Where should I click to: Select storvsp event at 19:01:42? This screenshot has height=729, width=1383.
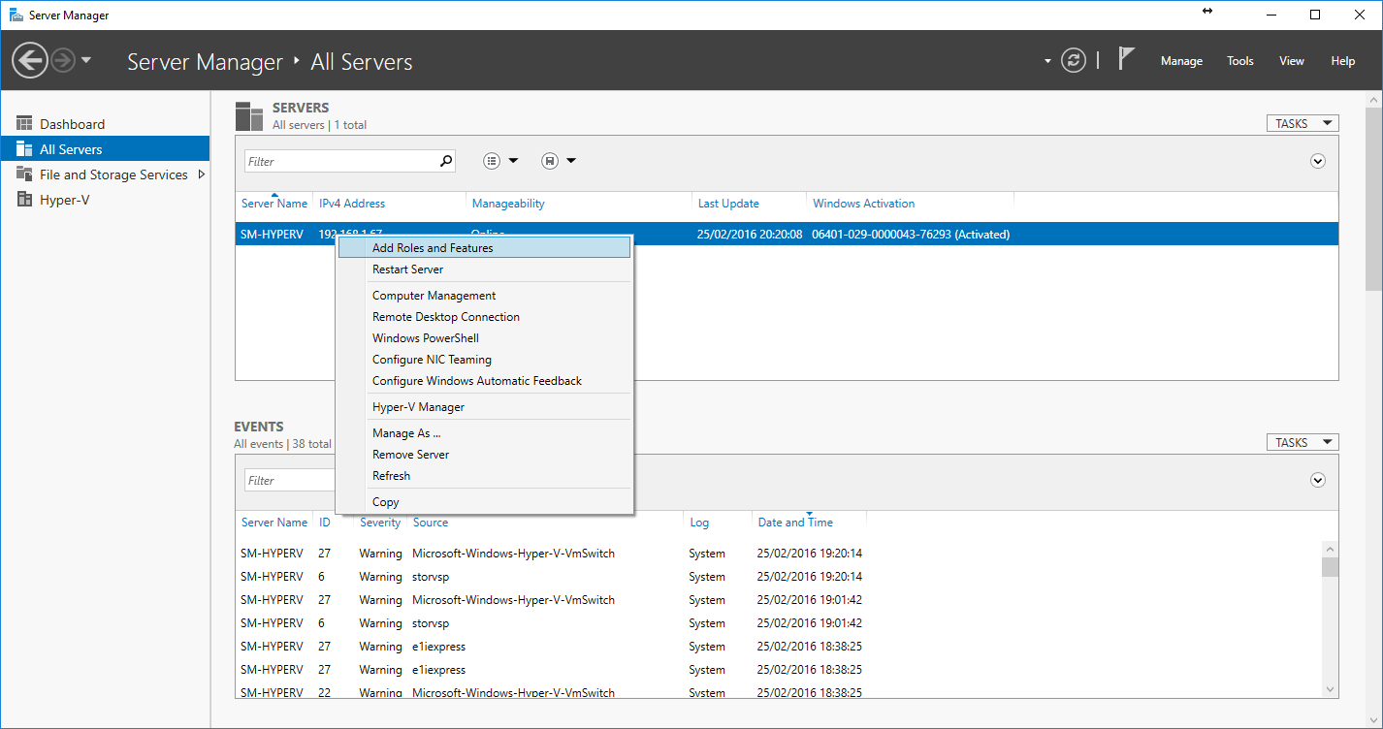[780, 623]
